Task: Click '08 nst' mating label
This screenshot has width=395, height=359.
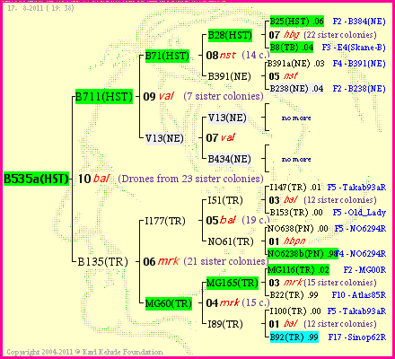Action: coord(221,55)
